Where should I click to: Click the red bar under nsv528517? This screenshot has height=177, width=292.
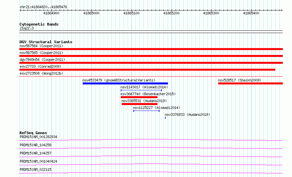(x=250, y=83)
